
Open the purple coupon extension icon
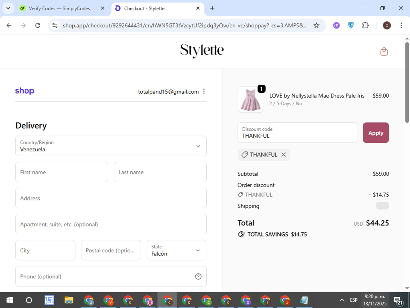[336, 25]
